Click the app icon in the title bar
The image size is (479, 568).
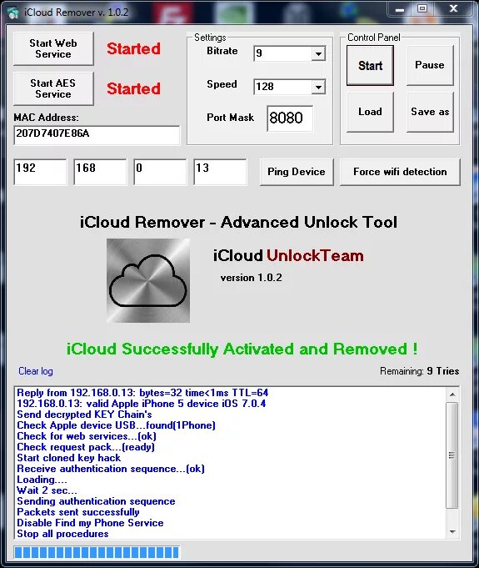[x=13, y=13]
